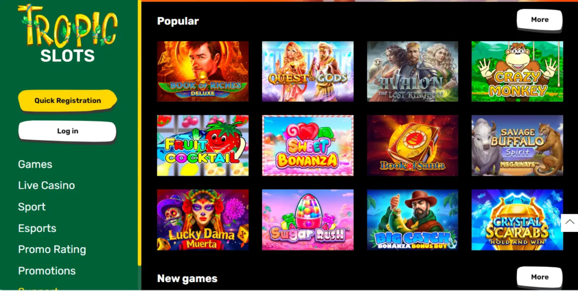Image resolution: width=578 pixels, height=291 pixels.
Task: Launch the Sweet Bonanza game
Action: [308, 145]
